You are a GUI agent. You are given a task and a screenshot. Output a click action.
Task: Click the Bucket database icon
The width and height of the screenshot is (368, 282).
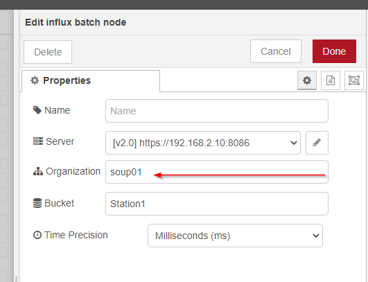[x=37, y=203]
